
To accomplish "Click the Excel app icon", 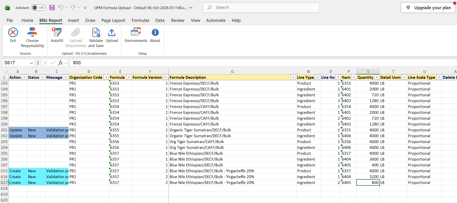I will coord(8,8).
